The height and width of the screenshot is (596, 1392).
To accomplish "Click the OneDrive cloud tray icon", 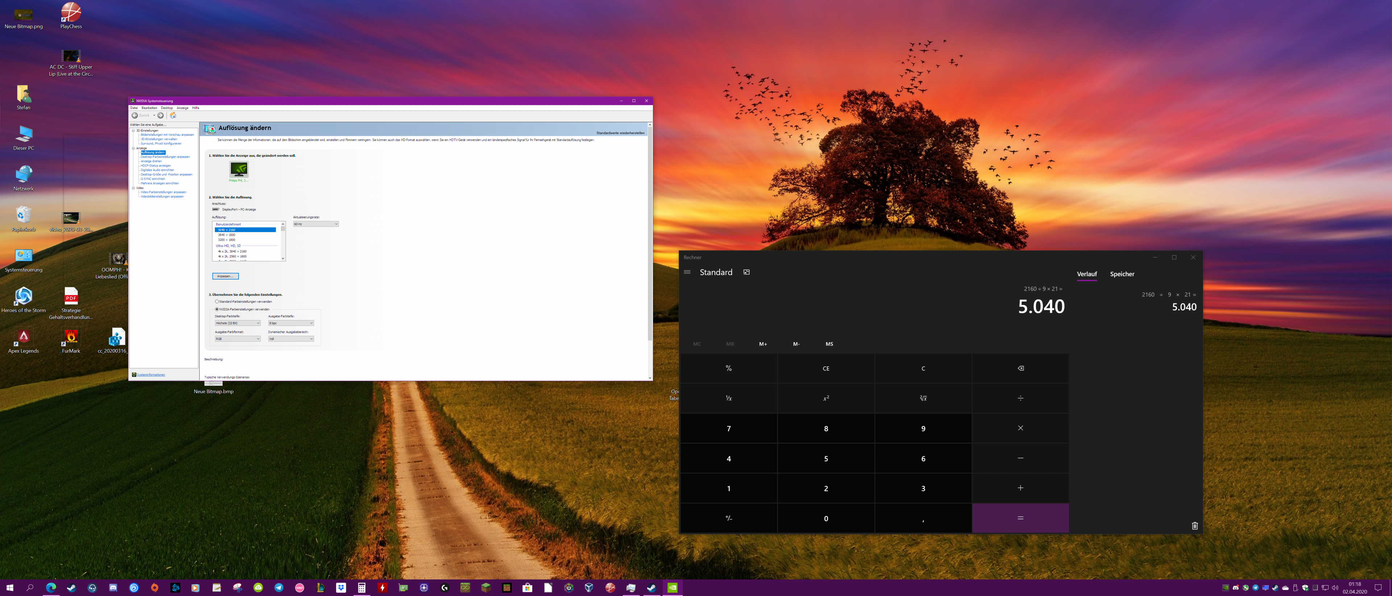I will (1285, 588).
